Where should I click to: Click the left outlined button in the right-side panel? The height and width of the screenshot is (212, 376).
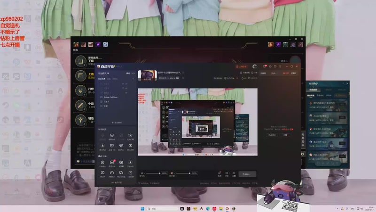click(x=272, y=135)
